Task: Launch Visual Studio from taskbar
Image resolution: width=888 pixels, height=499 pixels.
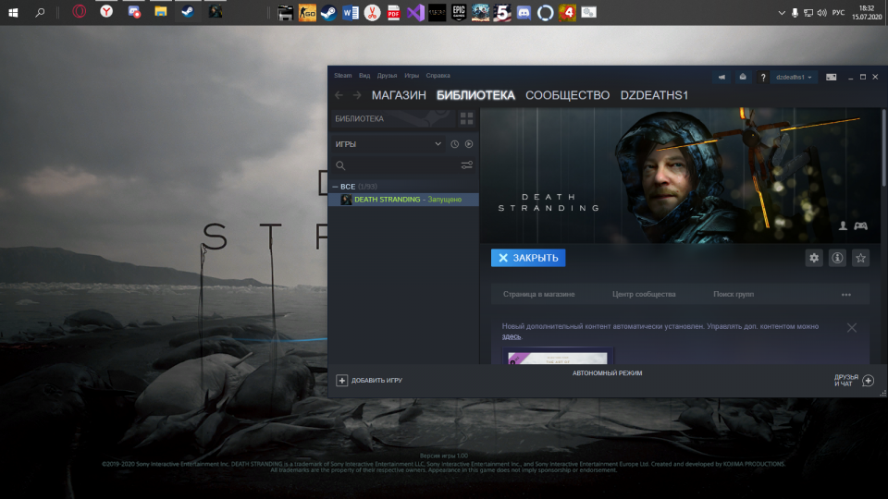Action: (415, 12)
